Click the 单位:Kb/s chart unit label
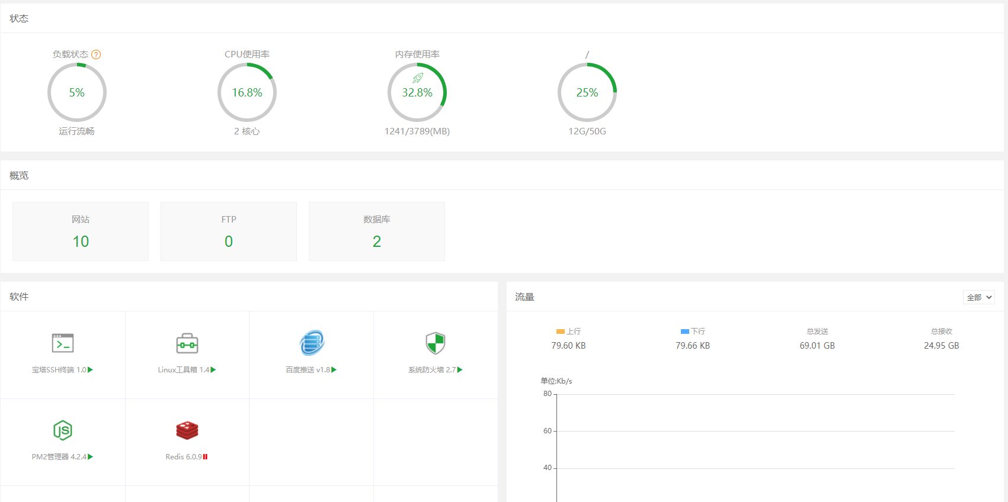Image resolution: width=1008 pixels, height=502 pixels. point(556,381)
